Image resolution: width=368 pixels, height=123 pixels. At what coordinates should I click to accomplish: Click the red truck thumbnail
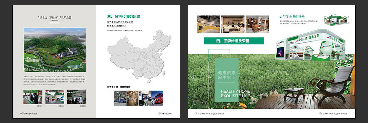tap(157, 98)
